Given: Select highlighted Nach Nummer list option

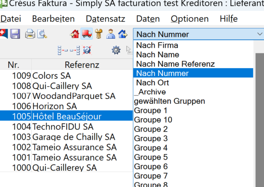Looking at the screenshot, I should (193, 73).
